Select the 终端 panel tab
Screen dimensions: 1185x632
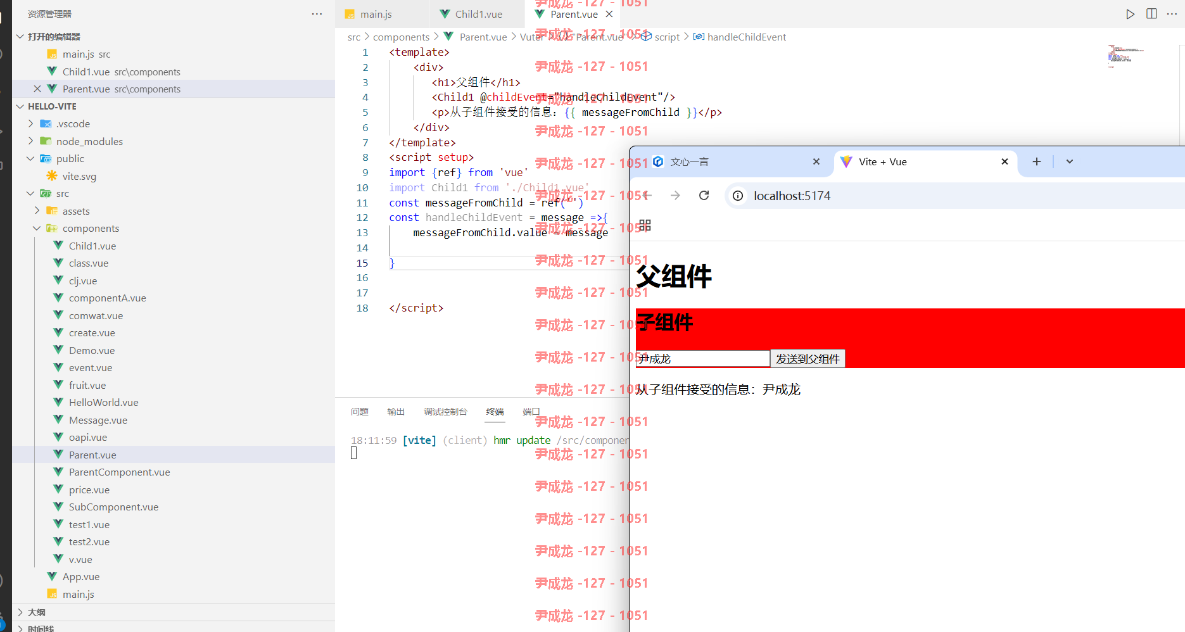click(495, 412)
